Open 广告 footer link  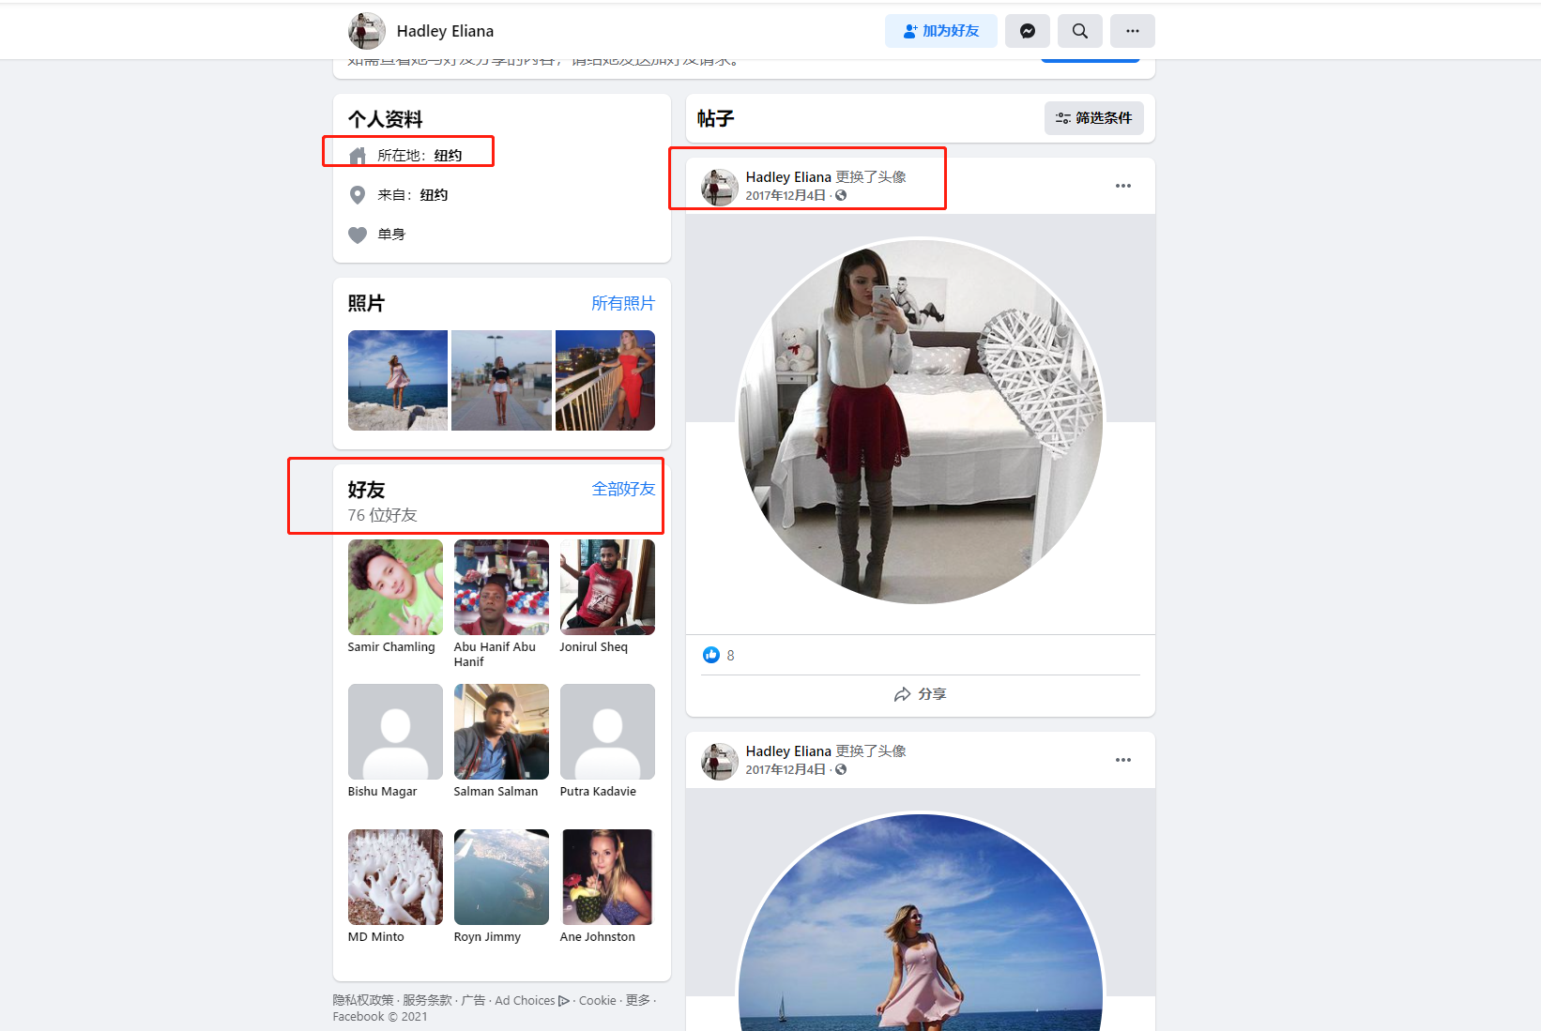coord(473,1001)
